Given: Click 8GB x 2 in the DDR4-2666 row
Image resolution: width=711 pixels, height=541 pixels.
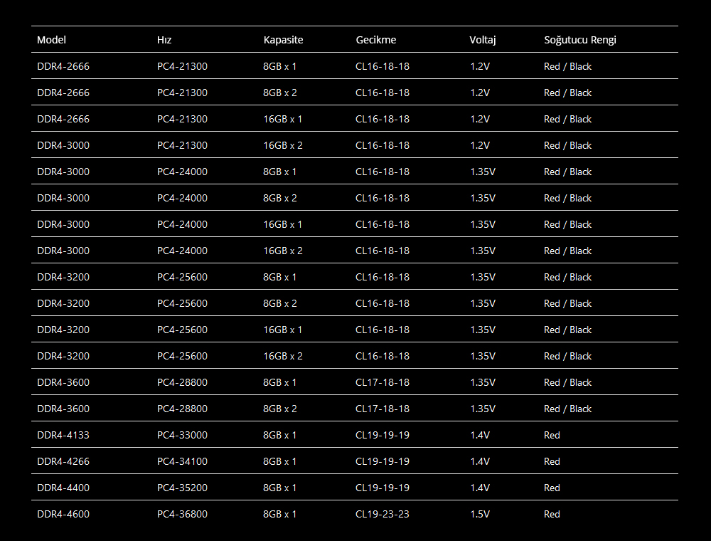Looking at the screenshot, I should coord(279,93).
